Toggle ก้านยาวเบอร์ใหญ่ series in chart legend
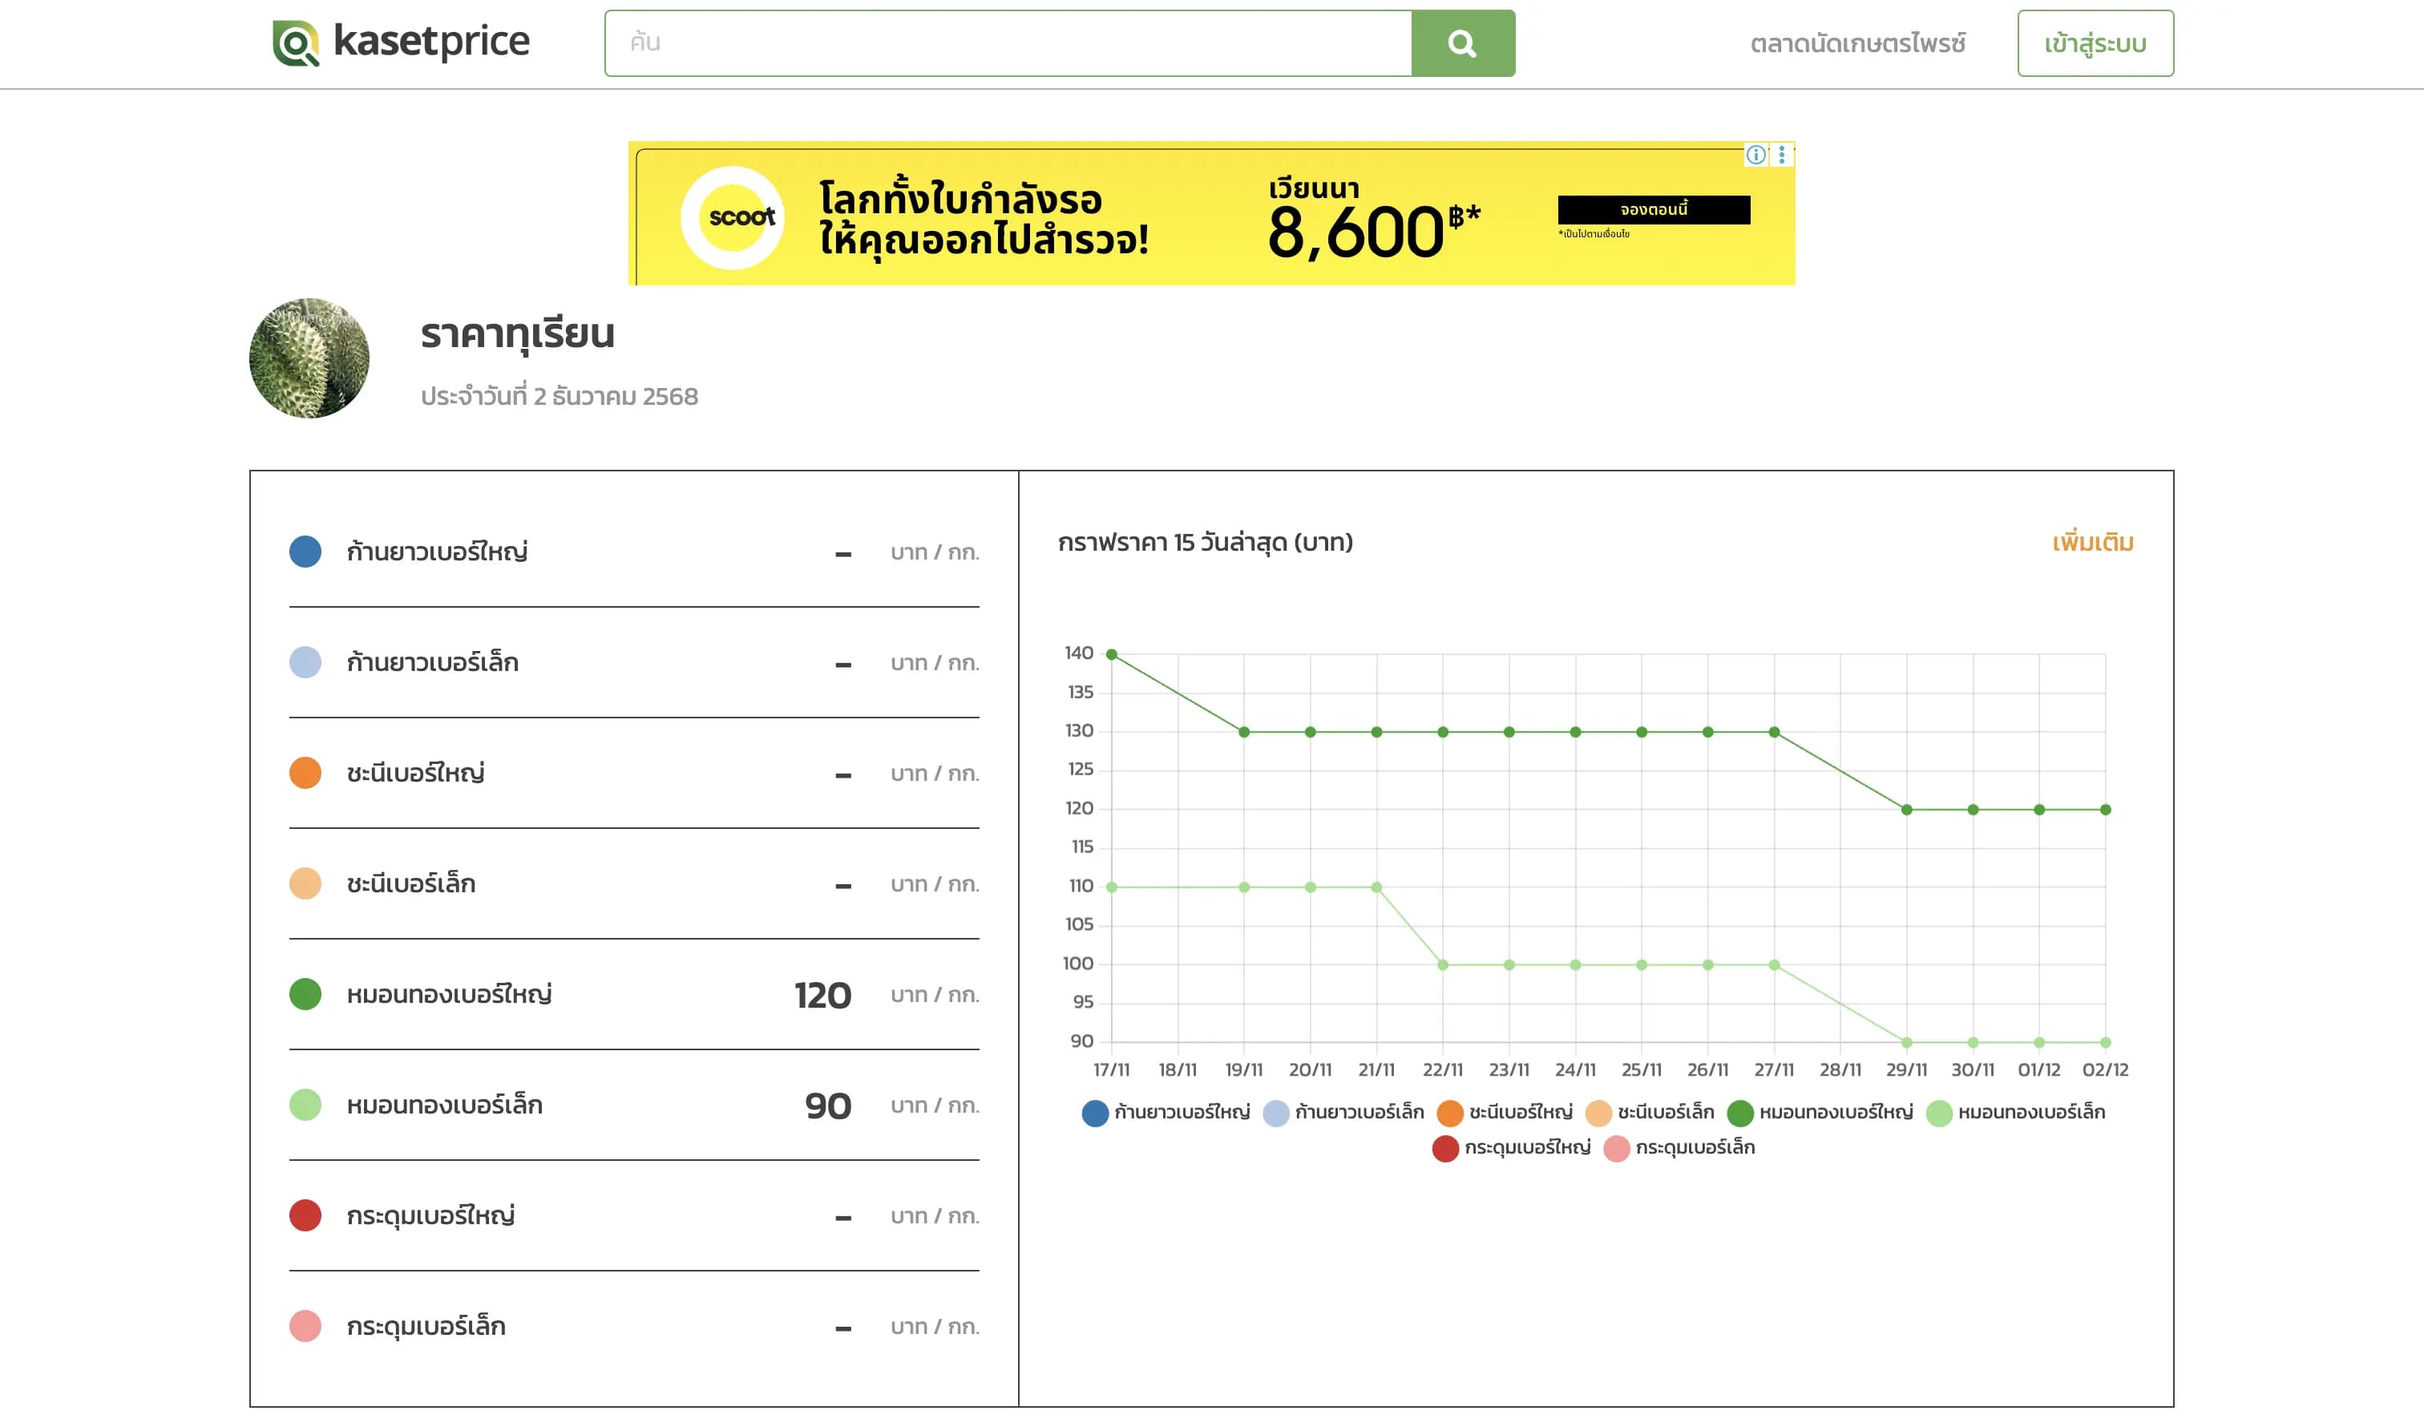2424x1423 pixels. click(1182, 1112)
